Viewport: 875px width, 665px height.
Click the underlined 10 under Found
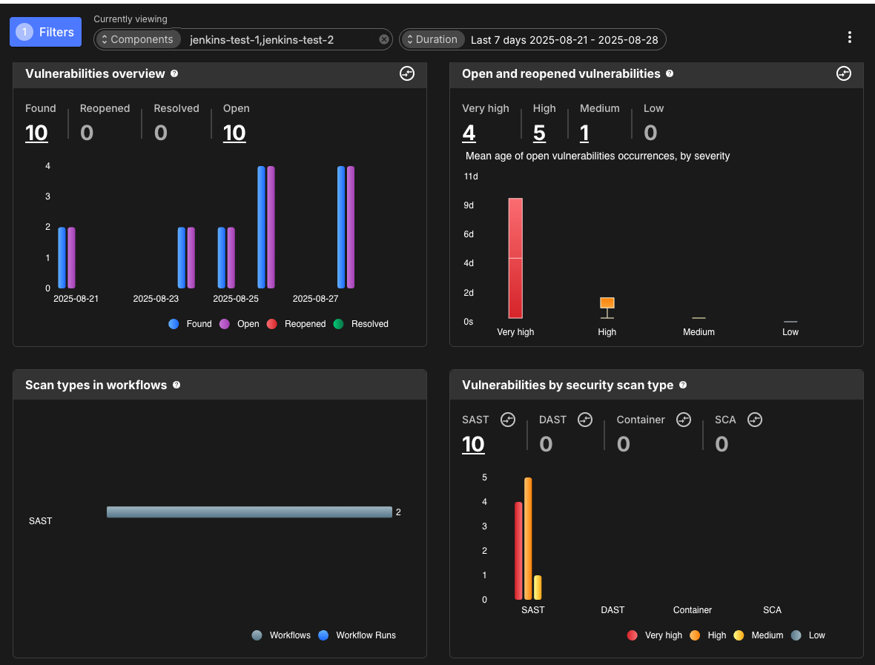point(37,133)
